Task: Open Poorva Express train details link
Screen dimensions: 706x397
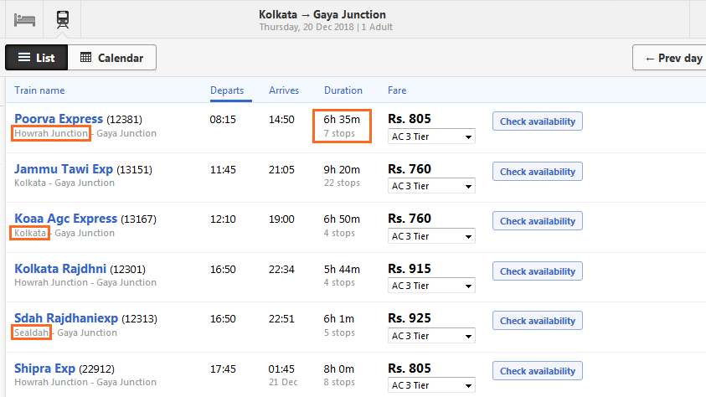Action: pos(59,119)
